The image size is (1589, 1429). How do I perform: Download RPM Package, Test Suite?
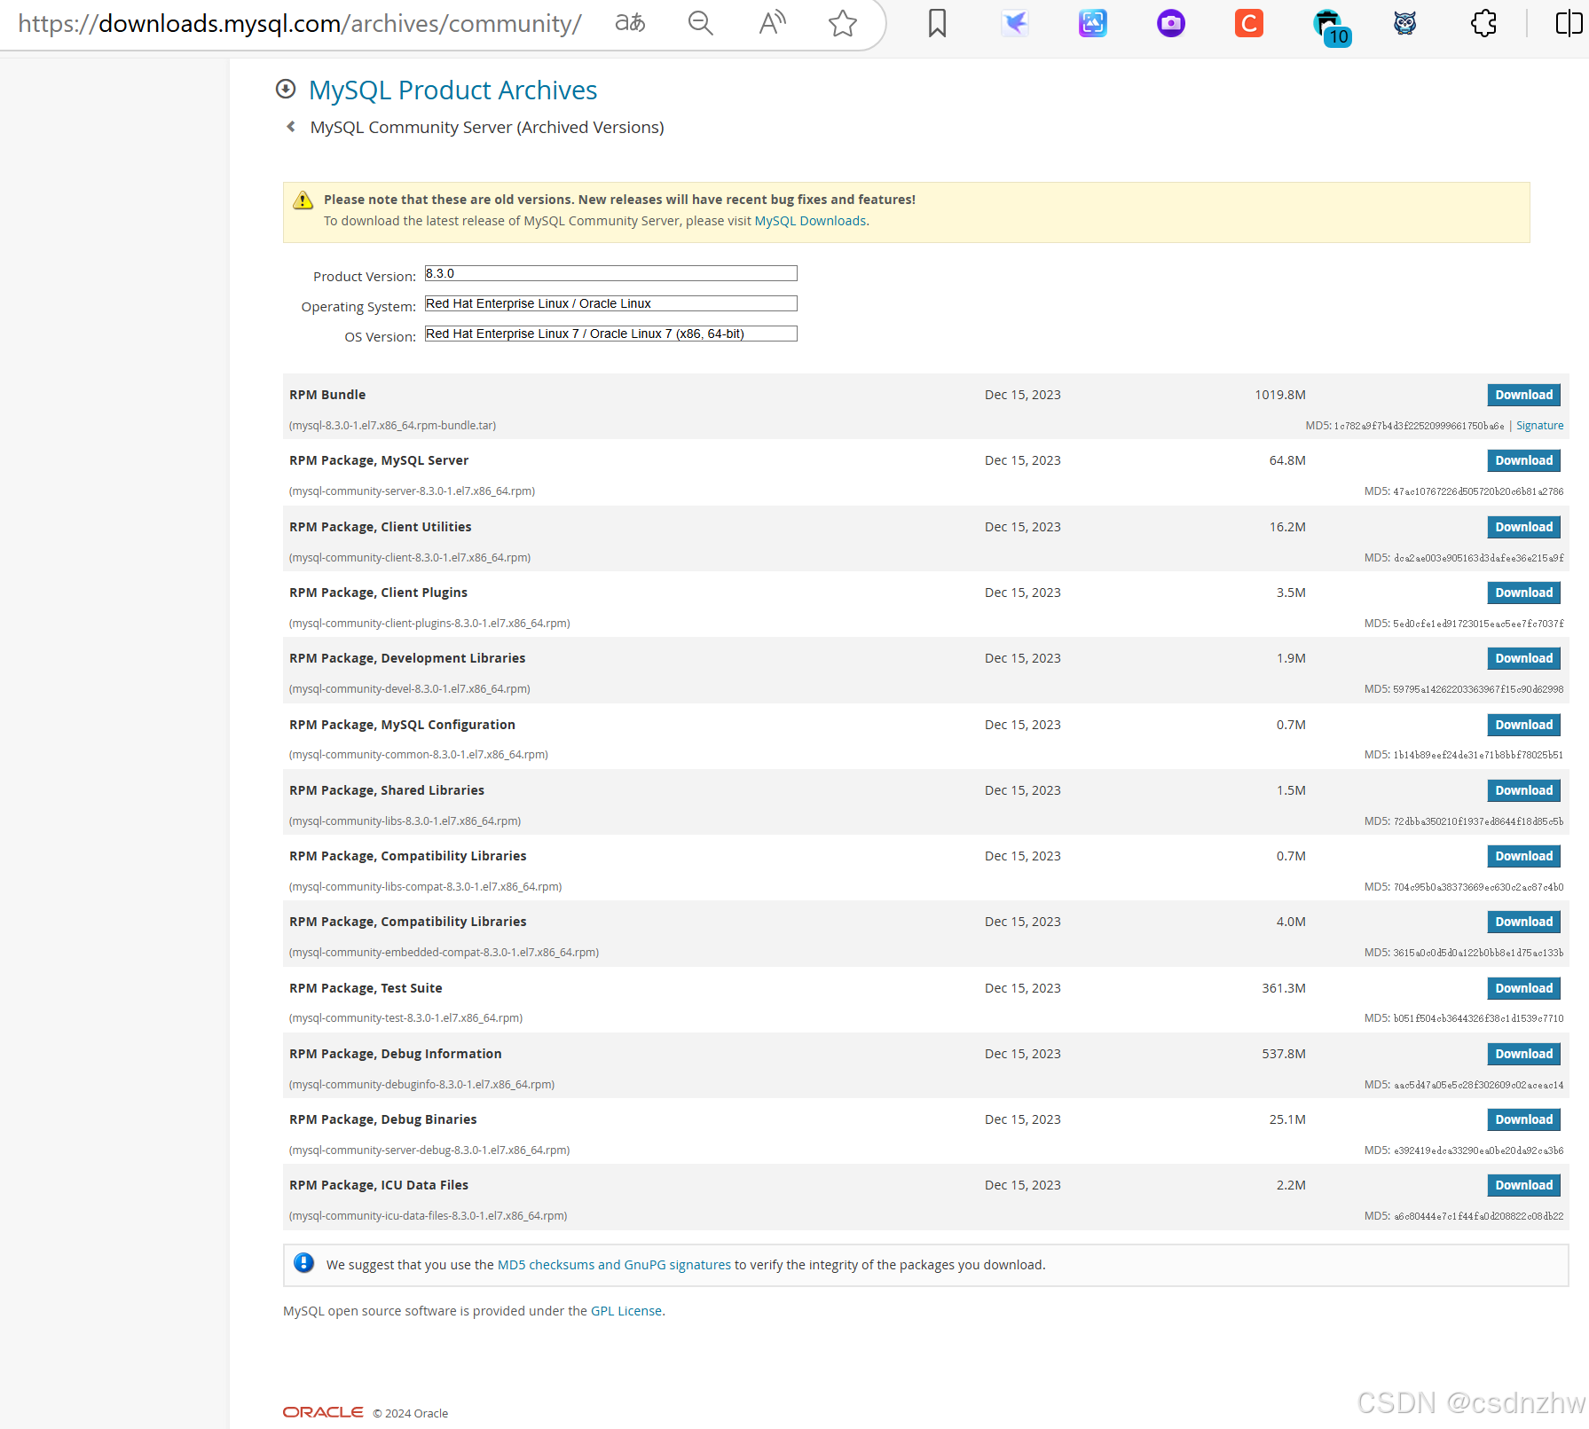[x=1523, y=988]
